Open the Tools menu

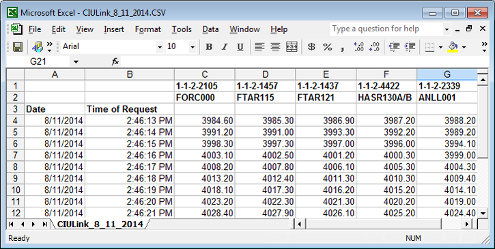pos(182,29)
